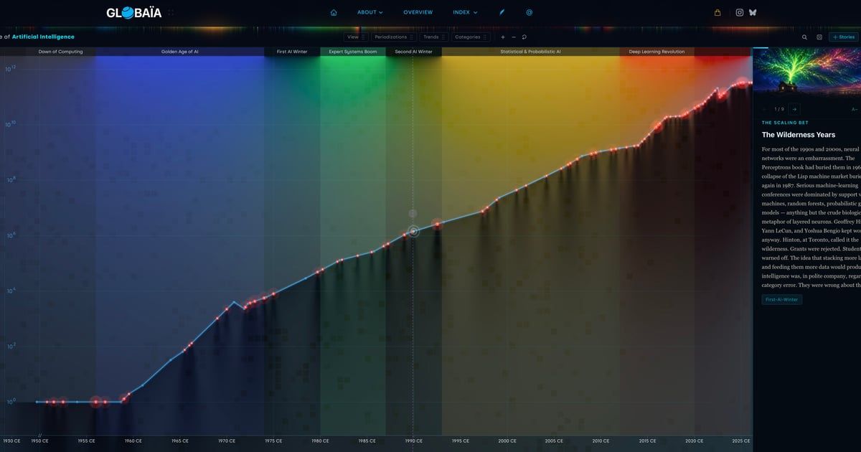Click the 1950 CE axis label
The height and width of the screenshot is (452, 861).
(x=39, y=441)
